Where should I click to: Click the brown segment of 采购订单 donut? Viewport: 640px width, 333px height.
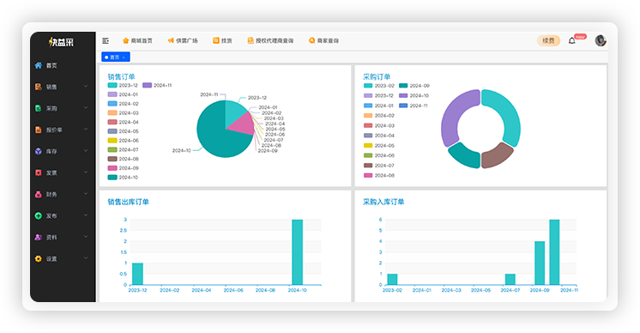tap(496, 156)
